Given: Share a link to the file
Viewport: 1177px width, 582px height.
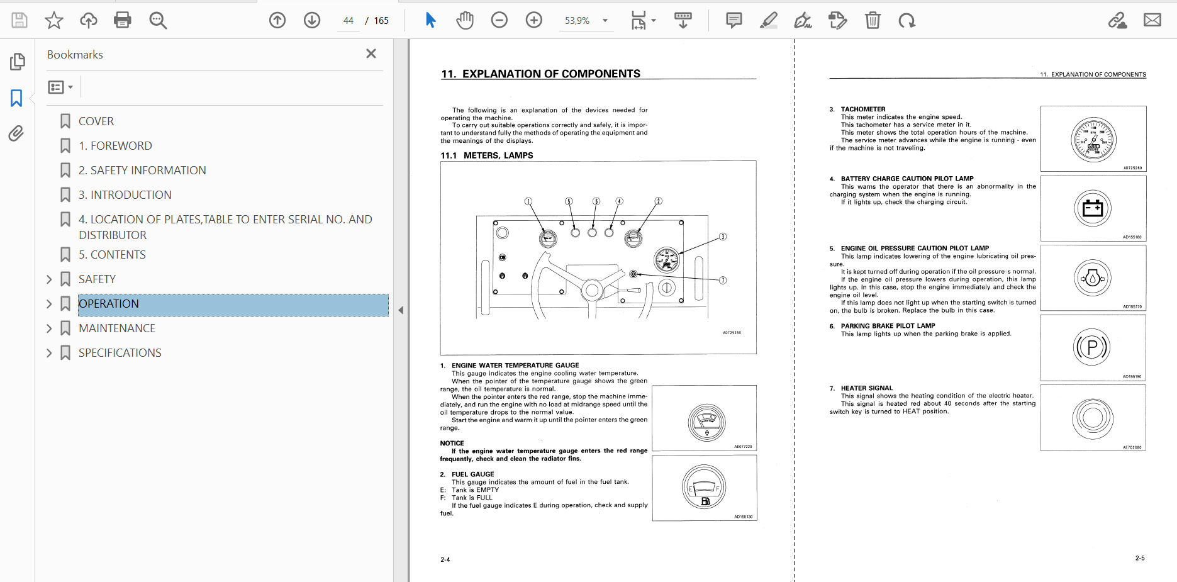Looking at the screenshot, I should click(x=1117, y=20).
